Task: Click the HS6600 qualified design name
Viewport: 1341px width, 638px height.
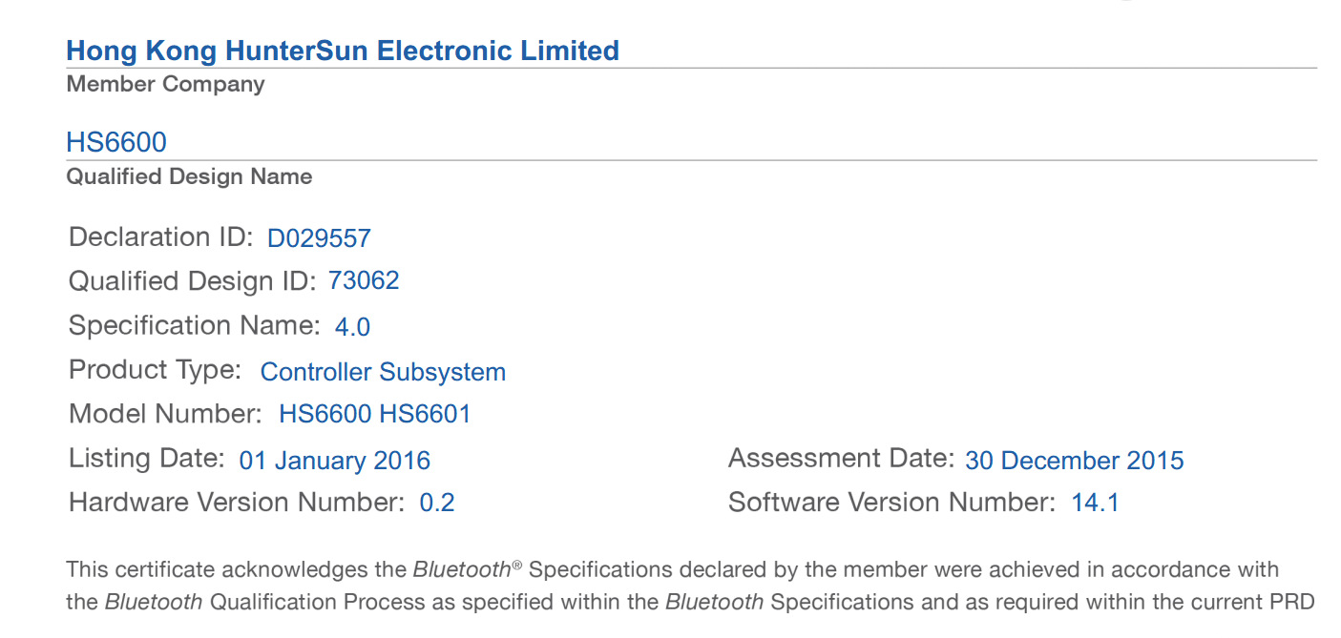Action: pos(116,143)
